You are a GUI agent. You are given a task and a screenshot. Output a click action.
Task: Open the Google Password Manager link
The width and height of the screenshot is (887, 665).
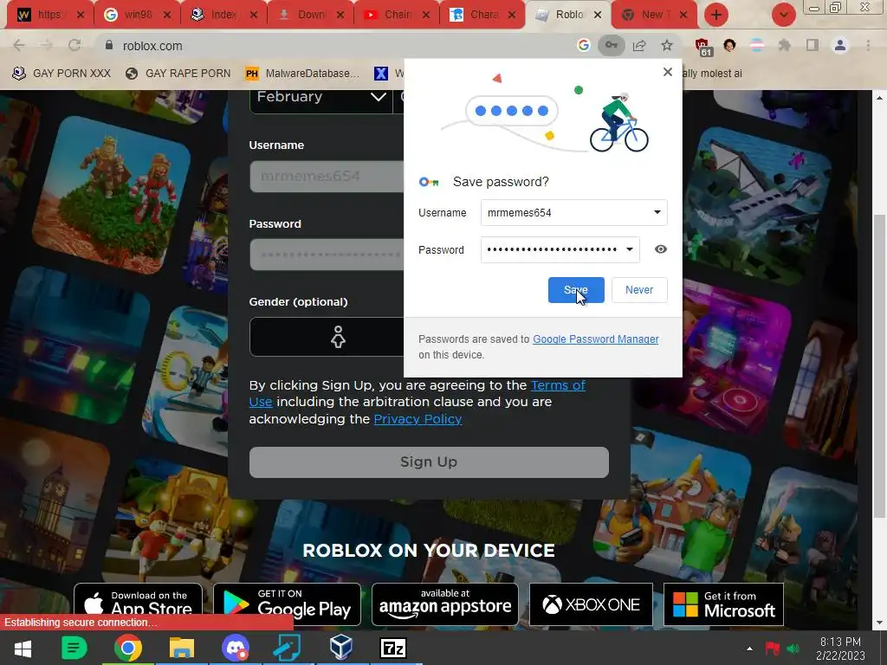pos(596,339)
